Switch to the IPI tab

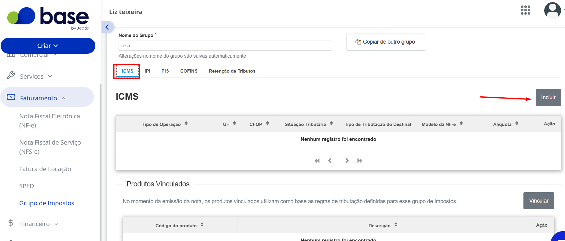tap(147, 71)
